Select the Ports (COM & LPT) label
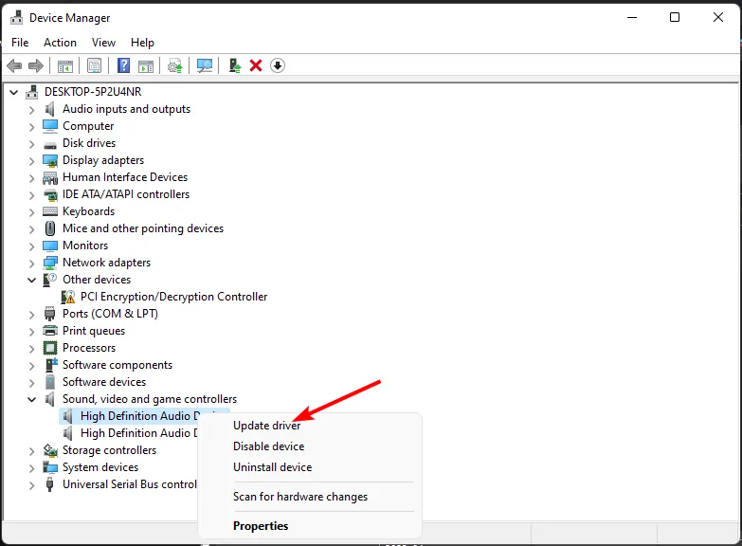 [110, 314]
